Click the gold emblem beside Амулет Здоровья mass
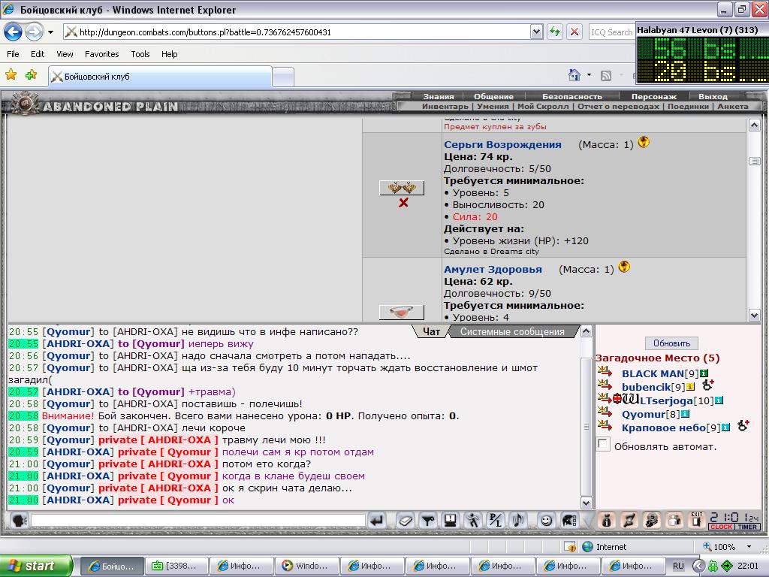 pos(624,267)
